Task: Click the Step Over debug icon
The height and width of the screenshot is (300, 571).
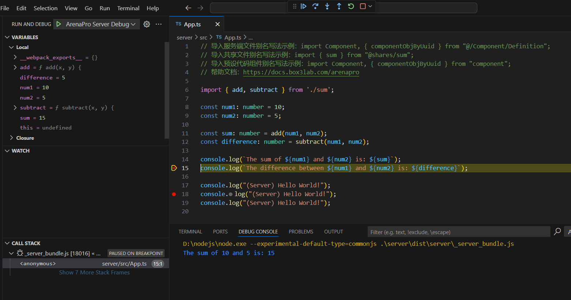Action: (x=315, y=6)
